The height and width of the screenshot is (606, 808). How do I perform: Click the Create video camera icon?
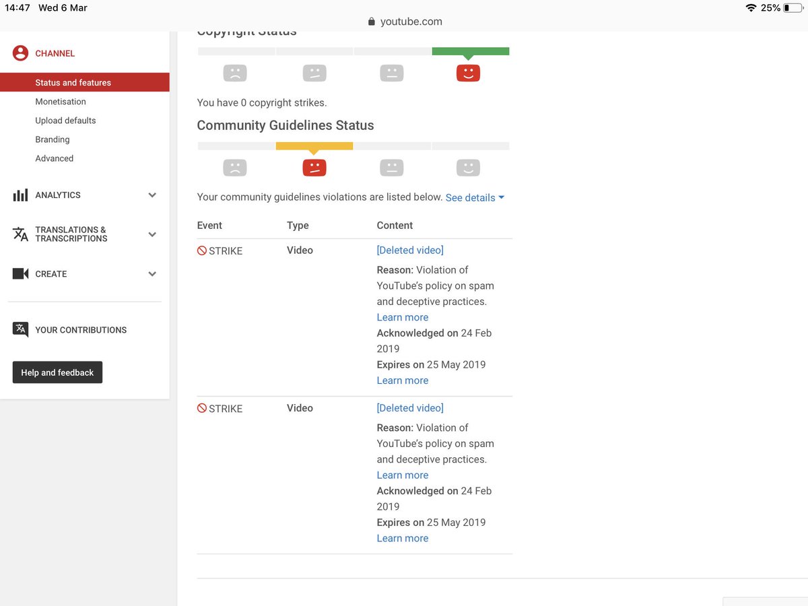tap(21, 274)
